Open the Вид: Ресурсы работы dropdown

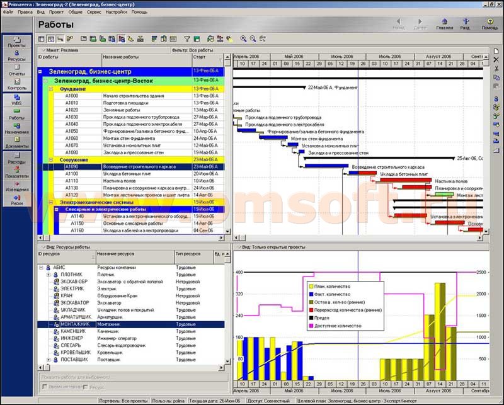pos(66,247)
